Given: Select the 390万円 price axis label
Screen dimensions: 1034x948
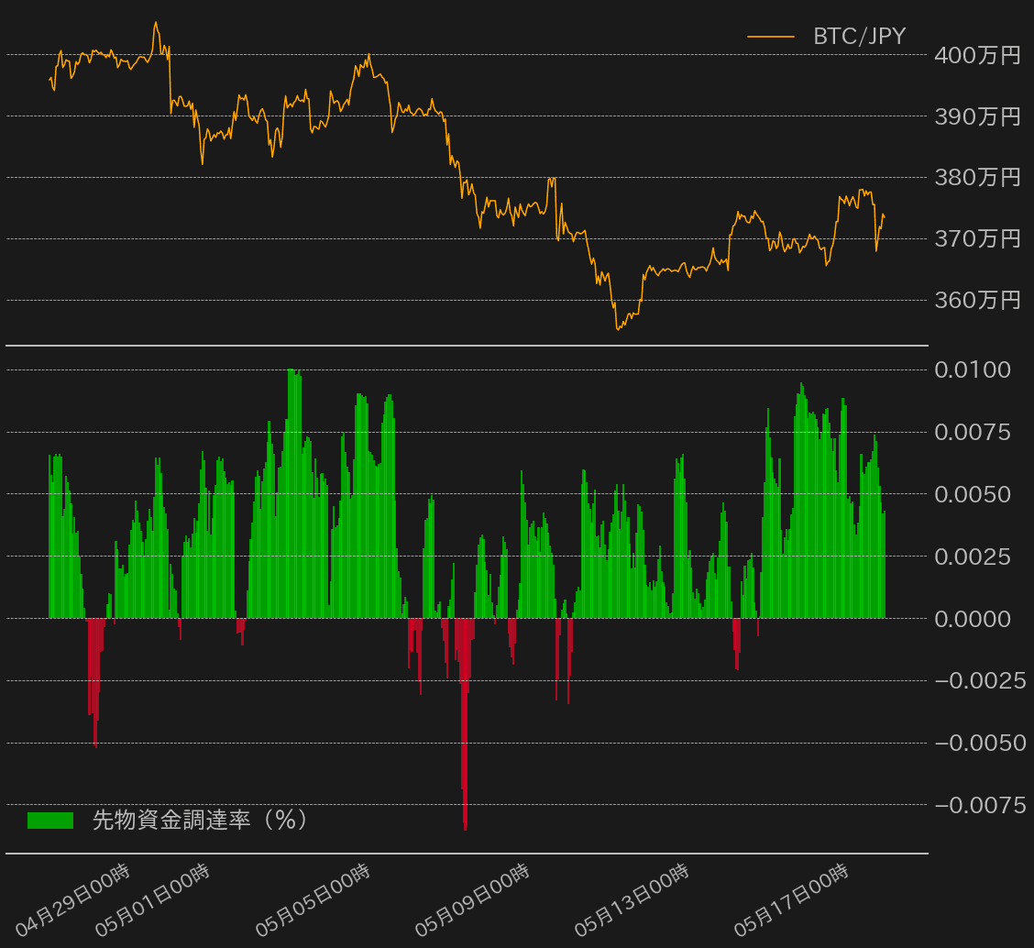Looking at the screenshot, I should click(976, 116).
